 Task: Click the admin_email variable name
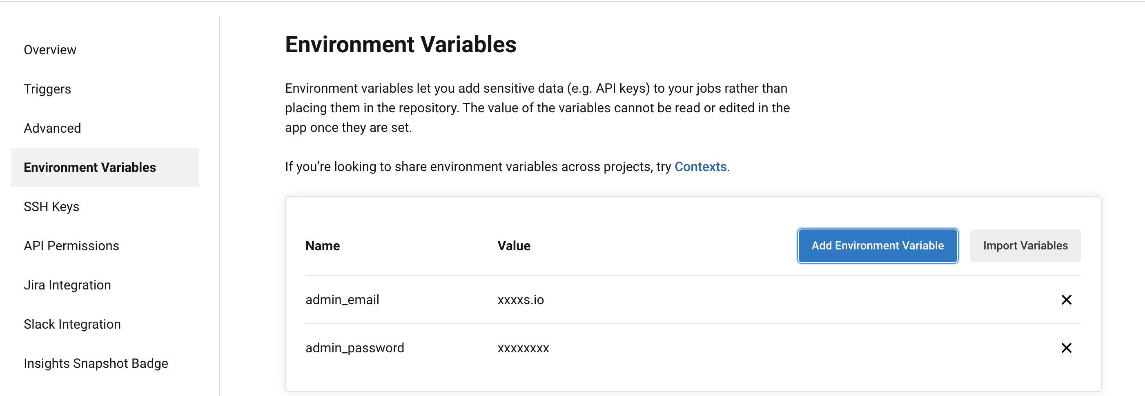pyautogui.click(x=342, y=300)
